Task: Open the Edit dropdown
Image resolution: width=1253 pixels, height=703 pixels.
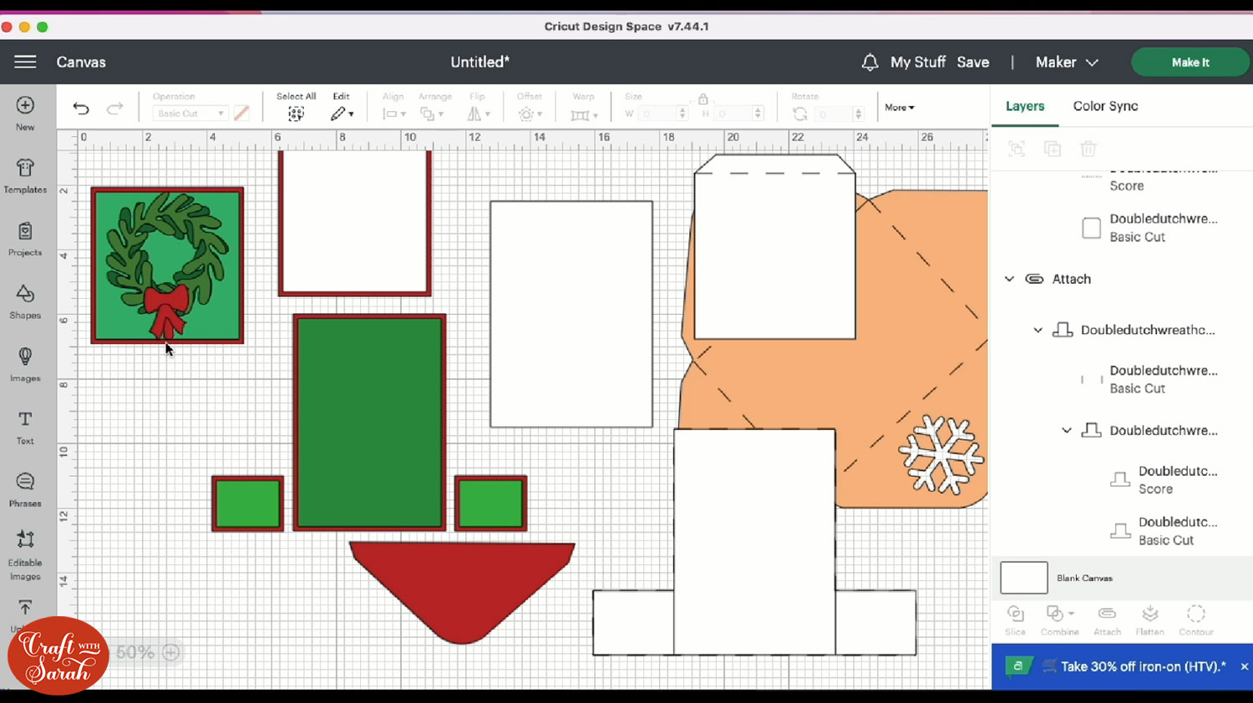Action: tap(342, 114)
